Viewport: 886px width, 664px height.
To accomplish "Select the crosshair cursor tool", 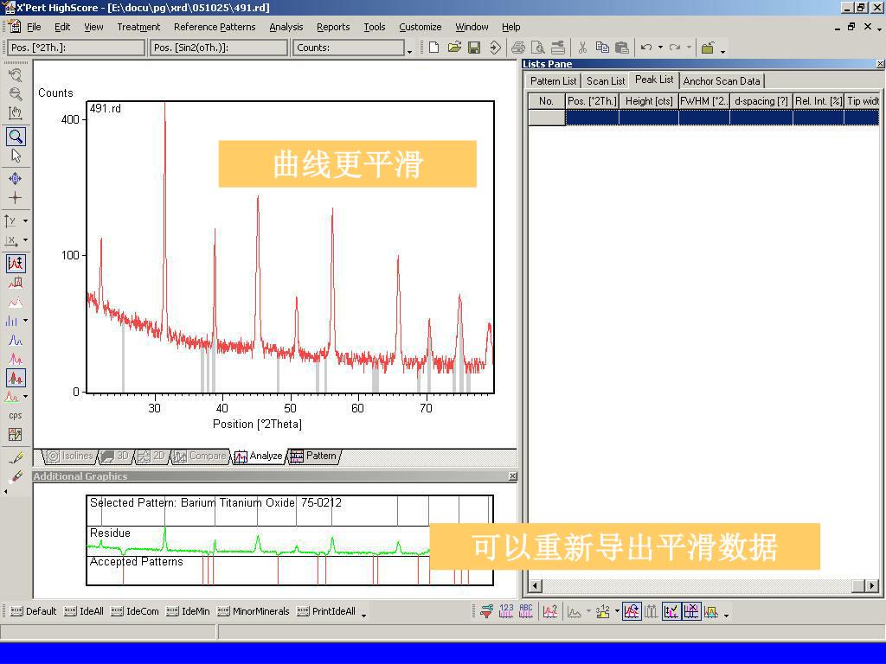I will 16,198.
